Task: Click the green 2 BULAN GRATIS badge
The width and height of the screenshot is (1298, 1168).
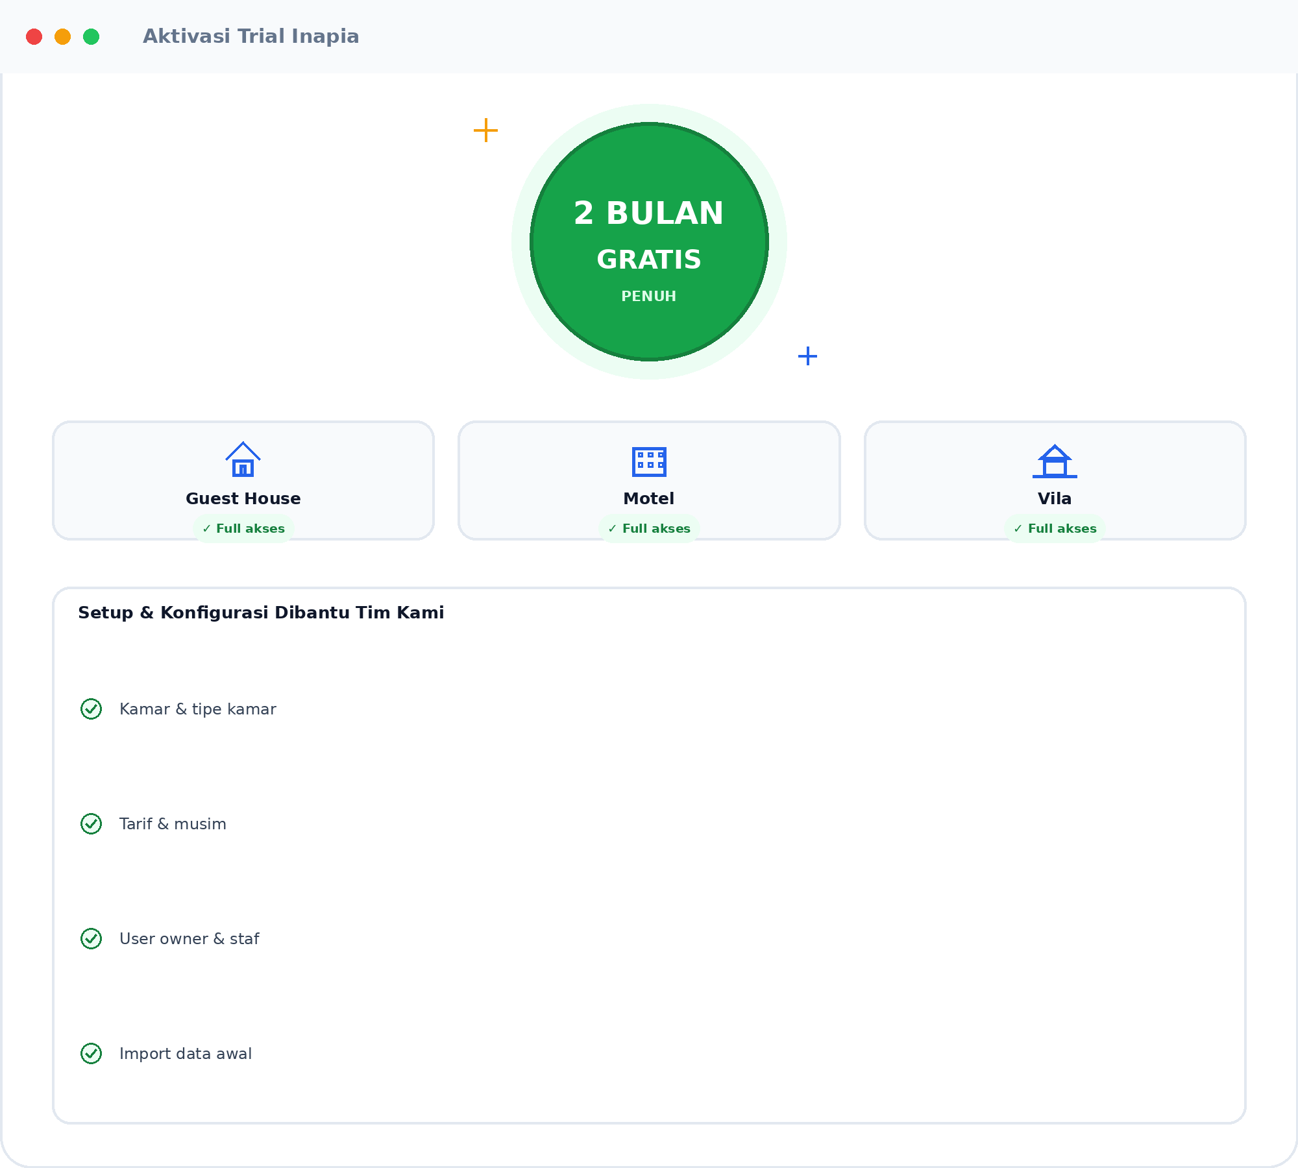Action: pos(649,241)
